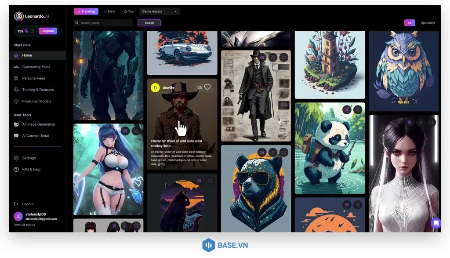
Task: Open the token question-mark help icon
Action: click(x=33, y=31)
